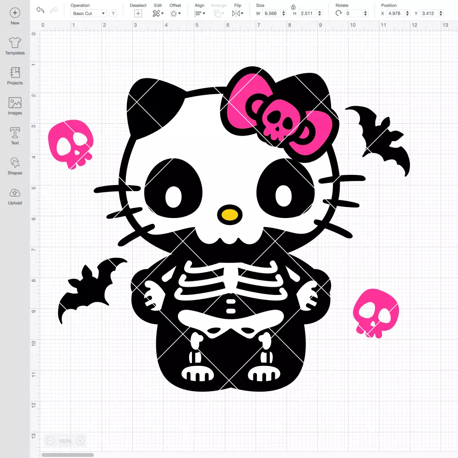Click the horizontal scrollbar at bottom
The height and width of the screenshot is (458, 458).
pyautogui.click(x=67, y=455)
